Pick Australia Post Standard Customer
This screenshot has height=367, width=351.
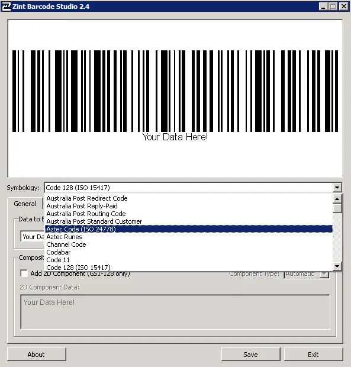(189, 221)
